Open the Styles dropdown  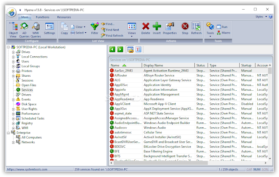(x=261, y=17)
